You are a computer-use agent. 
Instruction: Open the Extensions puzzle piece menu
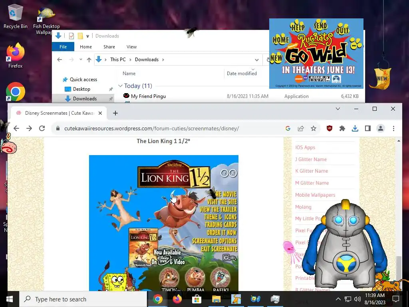click(x=342, y=128)
